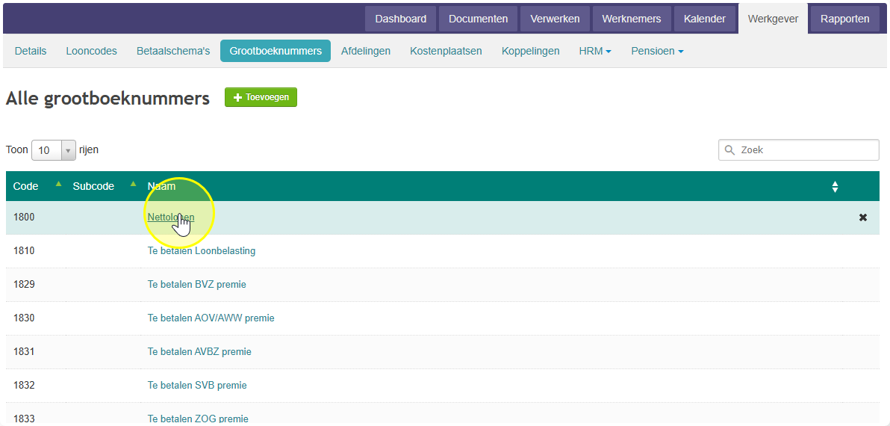The height and width of the screenshot is (426, 890).
Task: Open the Rapporten tab
Action: click(844, 19)
